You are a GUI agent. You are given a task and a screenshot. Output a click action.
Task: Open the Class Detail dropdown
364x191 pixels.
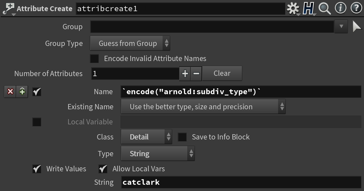click(146, 137)
